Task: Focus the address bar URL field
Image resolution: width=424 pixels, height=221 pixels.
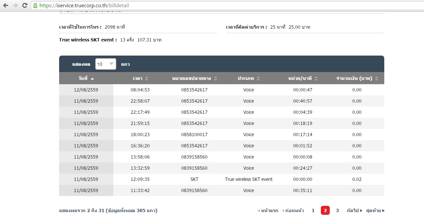Action: [227, 5]
